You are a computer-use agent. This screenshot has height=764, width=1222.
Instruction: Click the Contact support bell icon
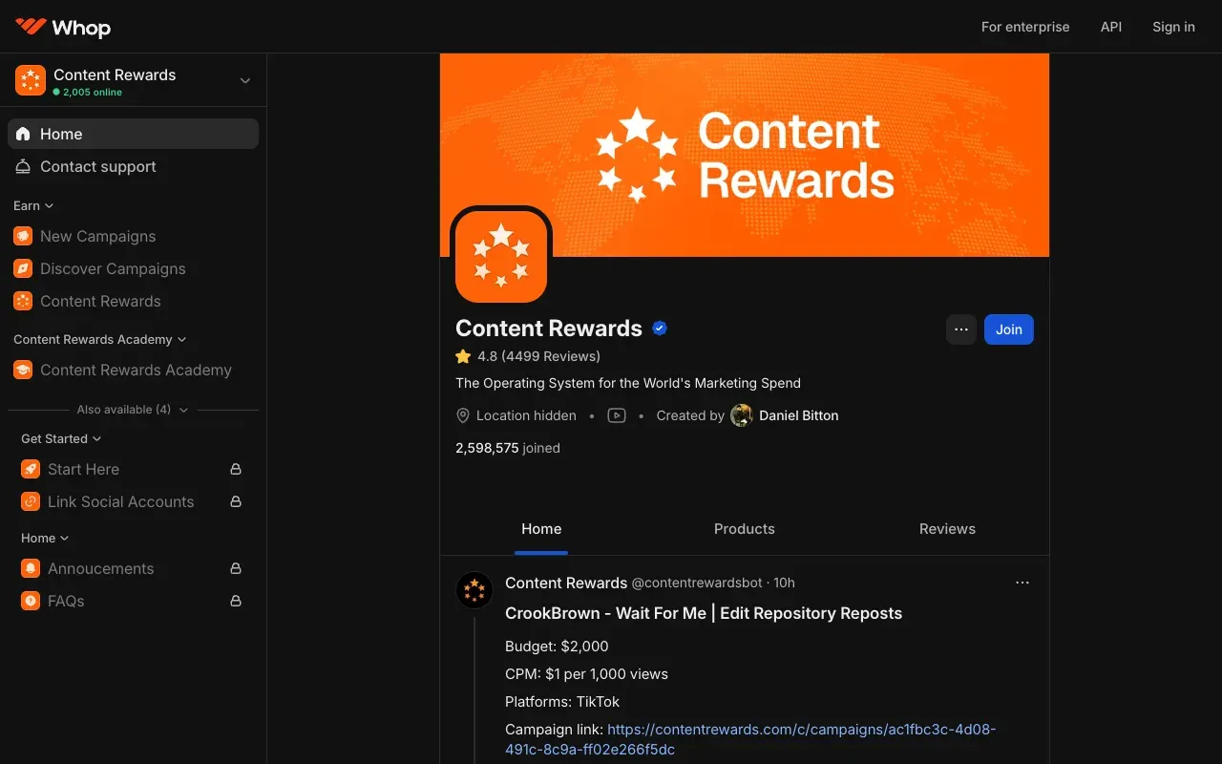pos(23,166)
